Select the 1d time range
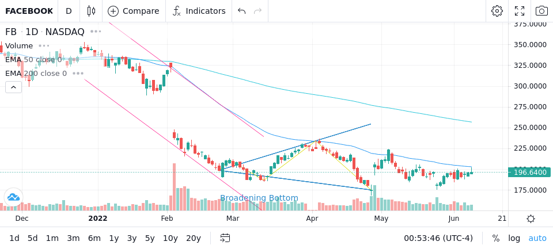553x249 pixels. [x=14, y=238]
